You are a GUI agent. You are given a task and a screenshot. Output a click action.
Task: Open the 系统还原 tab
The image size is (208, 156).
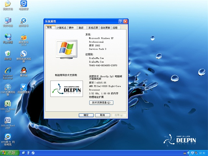point(93,28)
